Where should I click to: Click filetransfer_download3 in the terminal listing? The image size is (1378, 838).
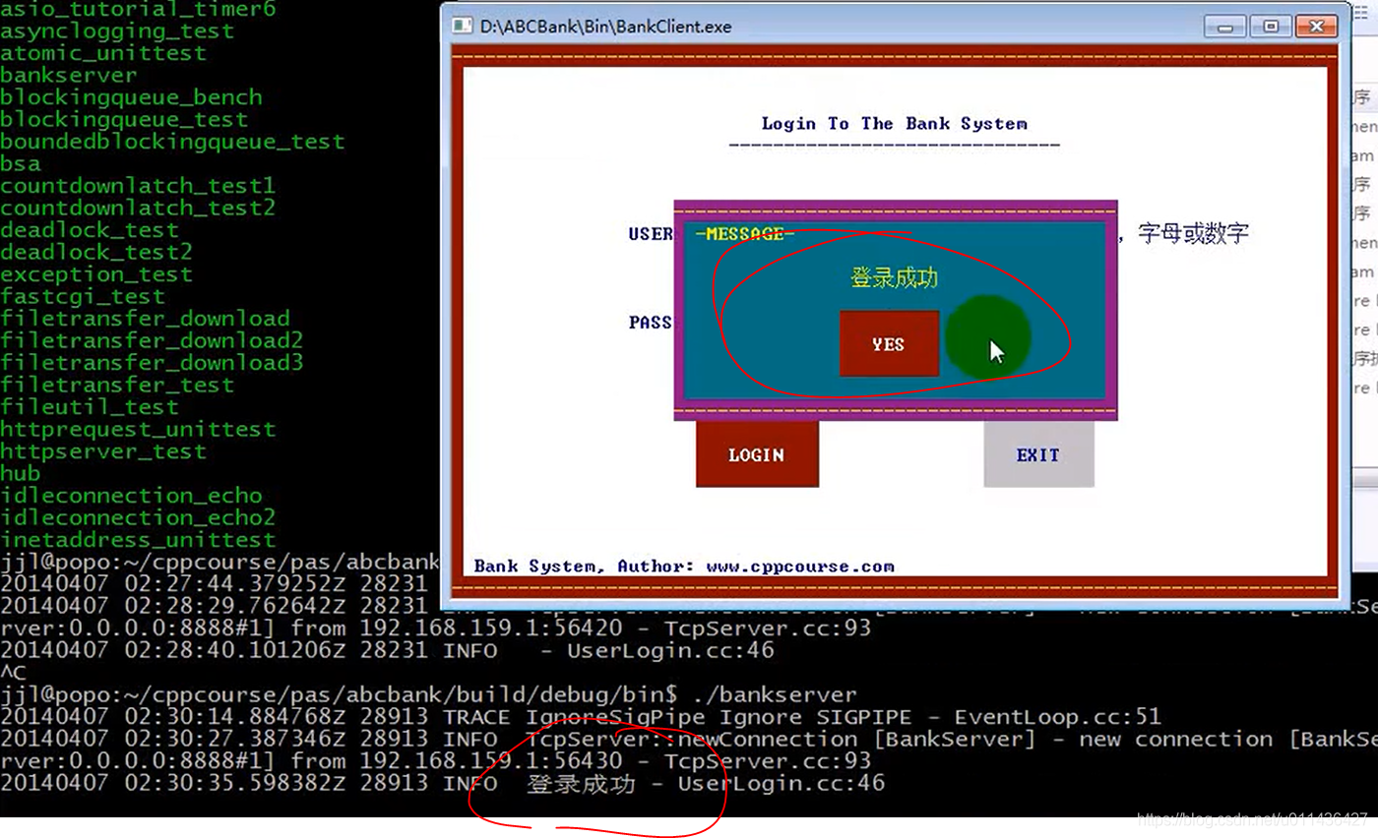pos(152,363)
